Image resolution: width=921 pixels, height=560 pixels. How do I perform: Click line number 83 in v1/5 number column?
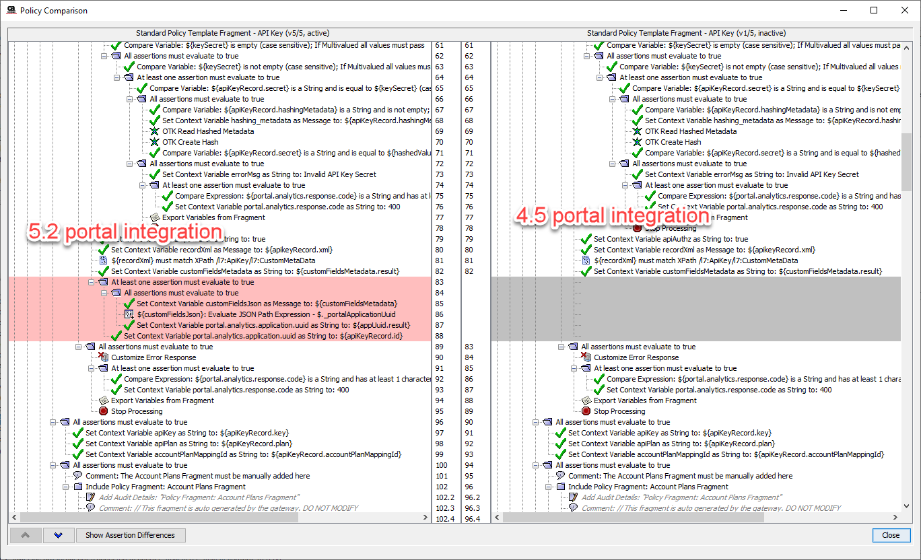pos(469,347)
